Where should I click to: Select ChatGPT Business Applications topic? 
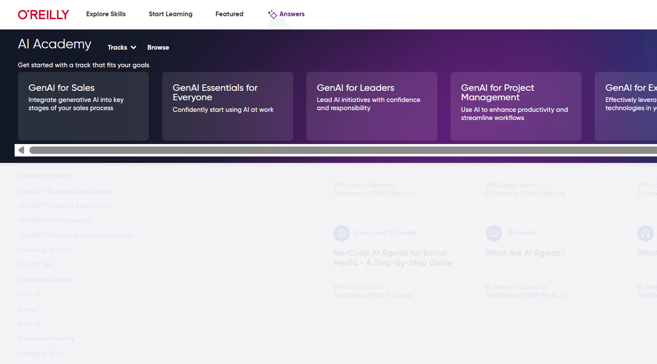coord(65,191)
